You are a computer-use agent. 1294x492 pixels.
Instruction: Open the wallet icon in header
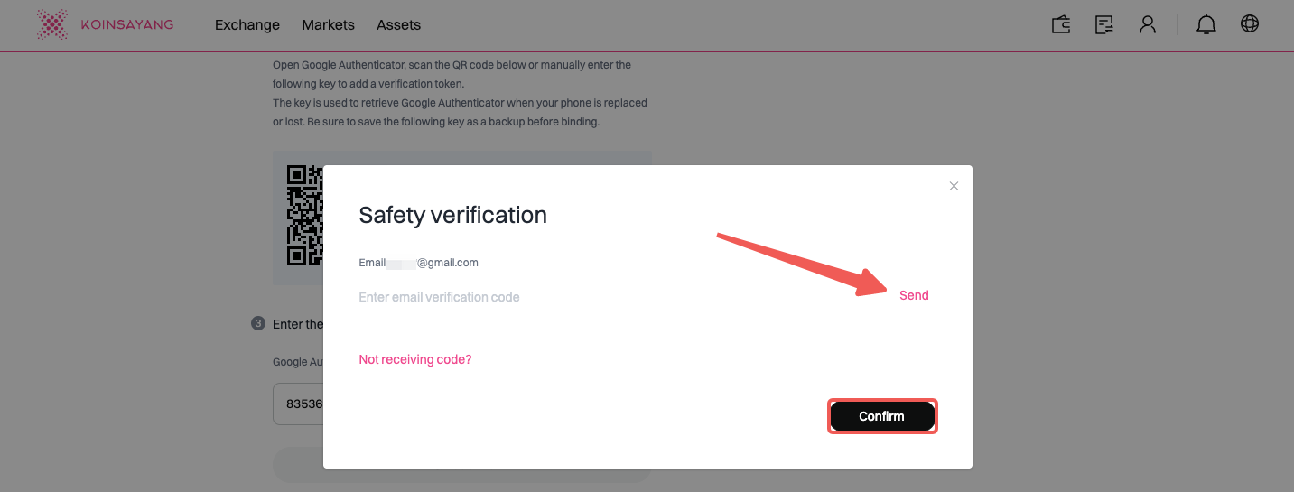click(x=1061, y=24)
